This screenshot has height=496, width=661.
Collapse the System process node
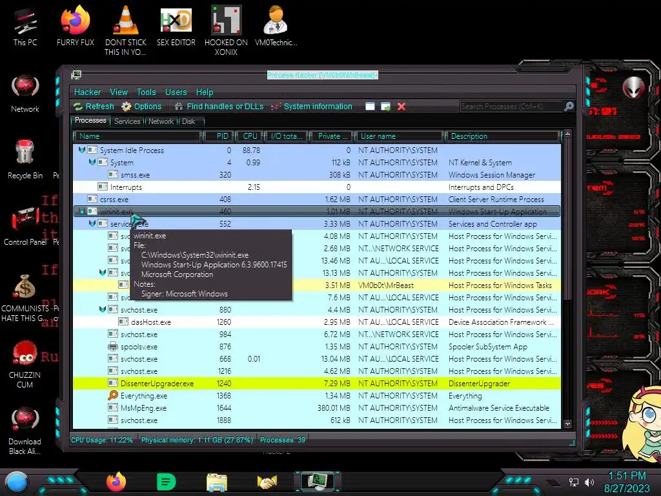[x=92, y=162]
